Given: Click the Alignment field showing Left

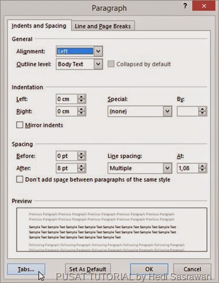Looking at the screenshot, I should click(x=75, y=51).
